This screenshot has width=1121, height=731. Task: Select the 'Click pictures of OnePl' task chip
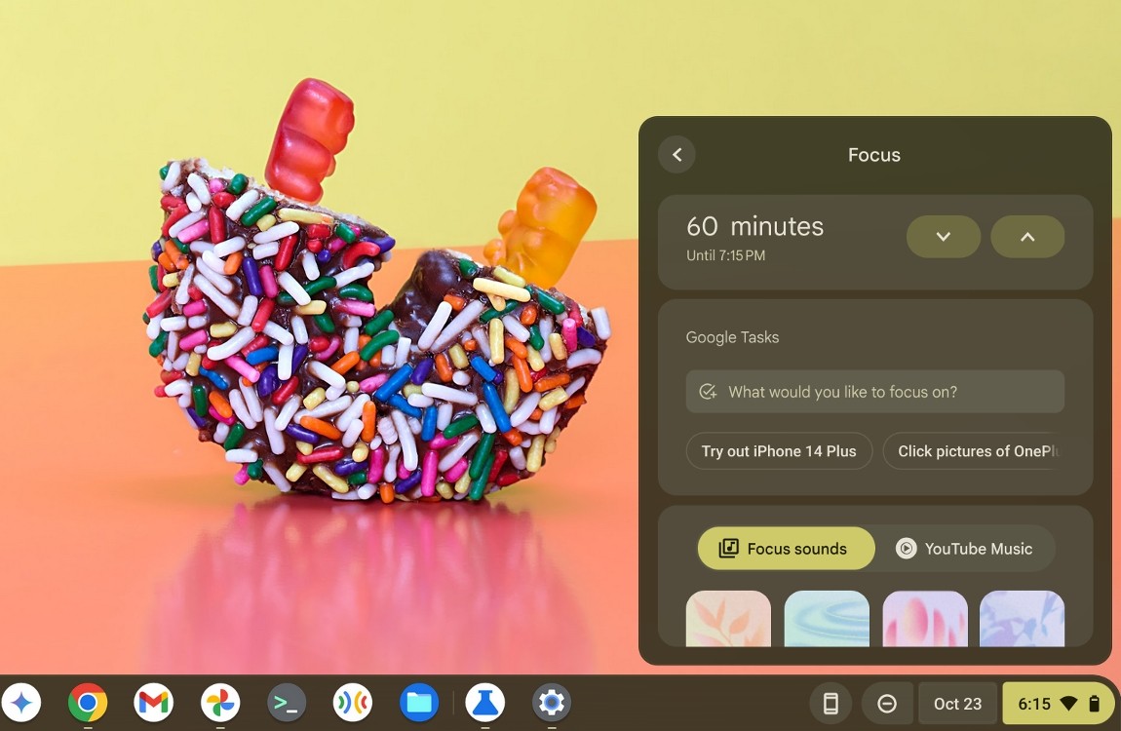[974, 451]
